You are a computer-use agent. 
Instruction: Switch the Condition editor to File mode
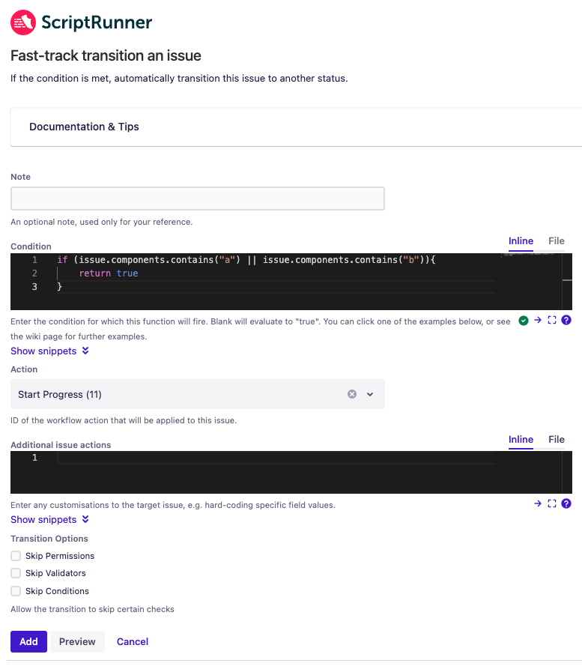click(556, 240)
